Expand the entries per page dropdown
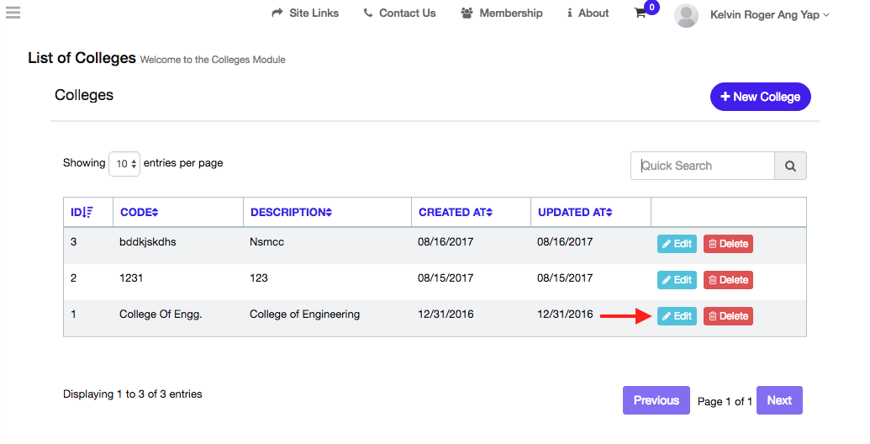 point(124,164)
